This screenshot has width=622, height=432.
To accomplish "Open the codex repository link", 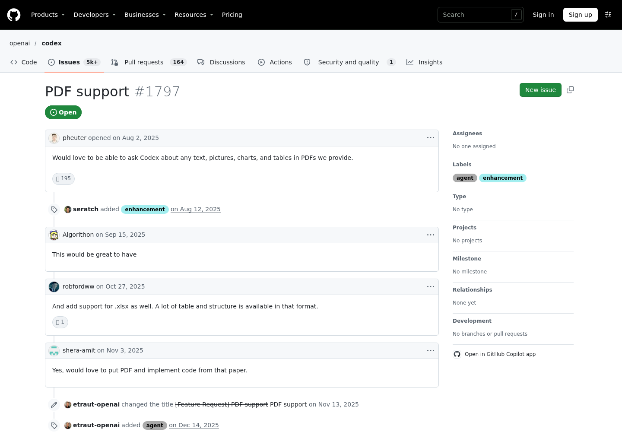I will (52, 43).
